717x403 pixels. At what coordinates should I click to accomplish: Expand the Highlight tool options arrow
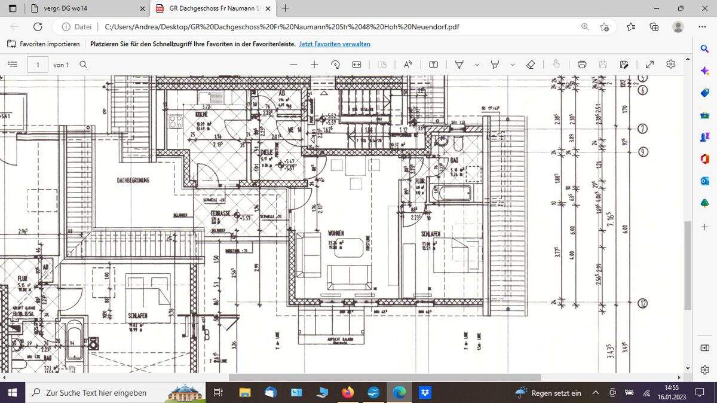pyautogui.click(x=513, y=65)
